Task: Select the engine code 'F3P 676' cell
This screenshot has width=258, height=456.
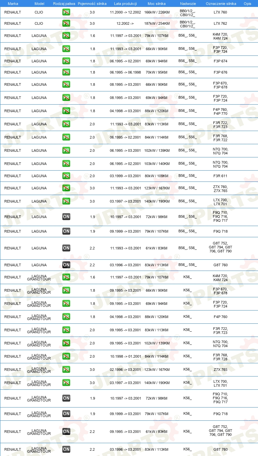Action: [220, 72]
